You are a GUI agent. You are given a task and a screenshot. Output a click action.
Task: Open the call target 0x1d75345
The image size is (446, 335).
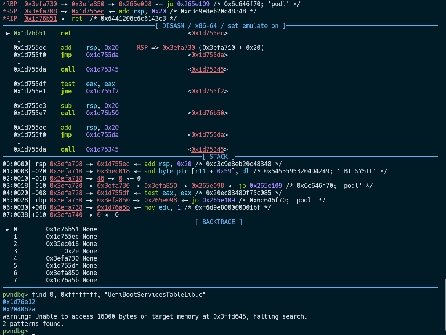[x=208, y=69]
